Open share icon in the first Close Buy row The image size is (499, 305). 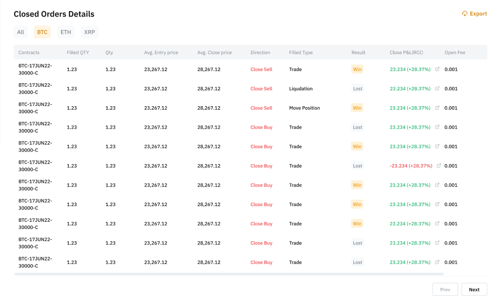[x=437, y=127]
